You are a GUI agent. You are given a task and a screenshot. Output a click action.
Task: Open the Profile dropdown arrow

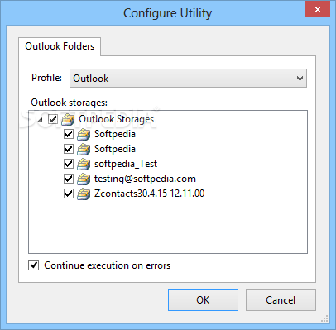click(300, 79)
